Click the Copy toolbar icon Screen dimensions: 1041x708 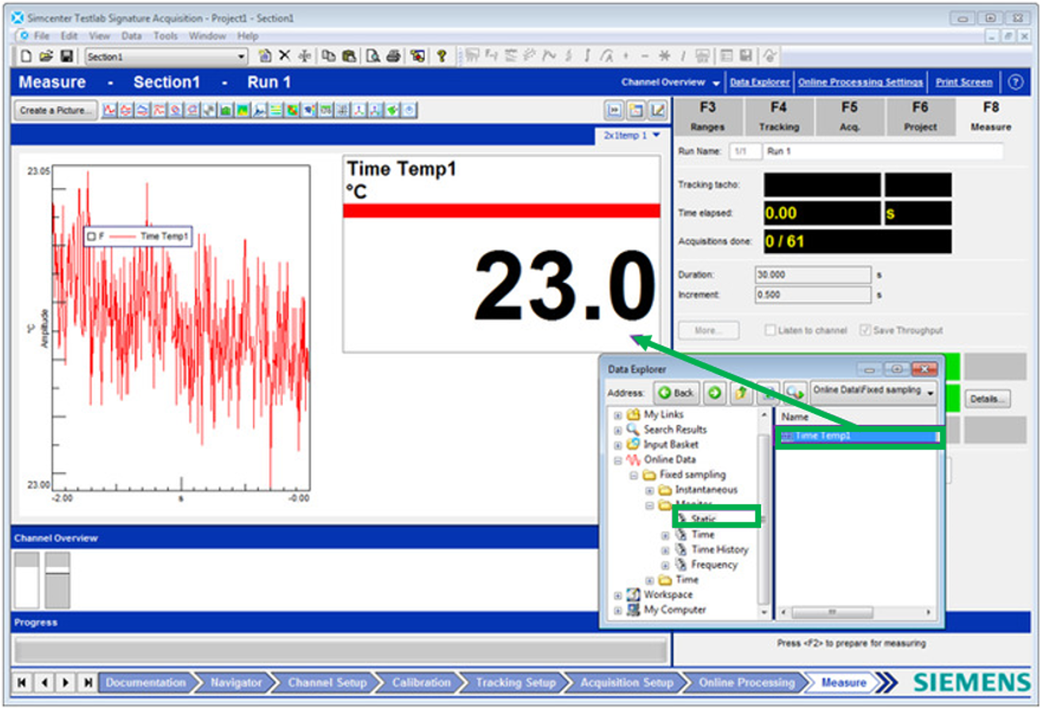pos(328,56)
